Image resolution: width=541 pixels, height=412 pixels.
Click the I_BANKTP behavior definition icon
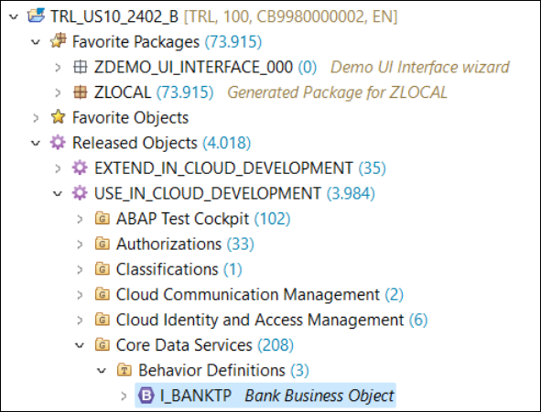click(146, 396)
